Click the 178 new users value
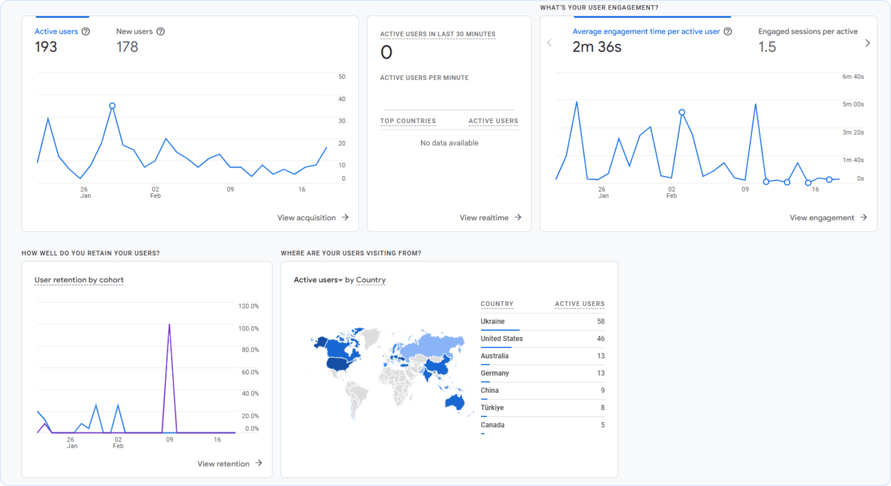The height and width of the screenshot is (486, 891). point(127,47)
